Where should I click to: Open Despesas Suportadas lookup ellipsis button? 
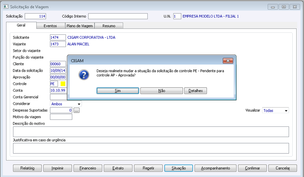[76, 110]
